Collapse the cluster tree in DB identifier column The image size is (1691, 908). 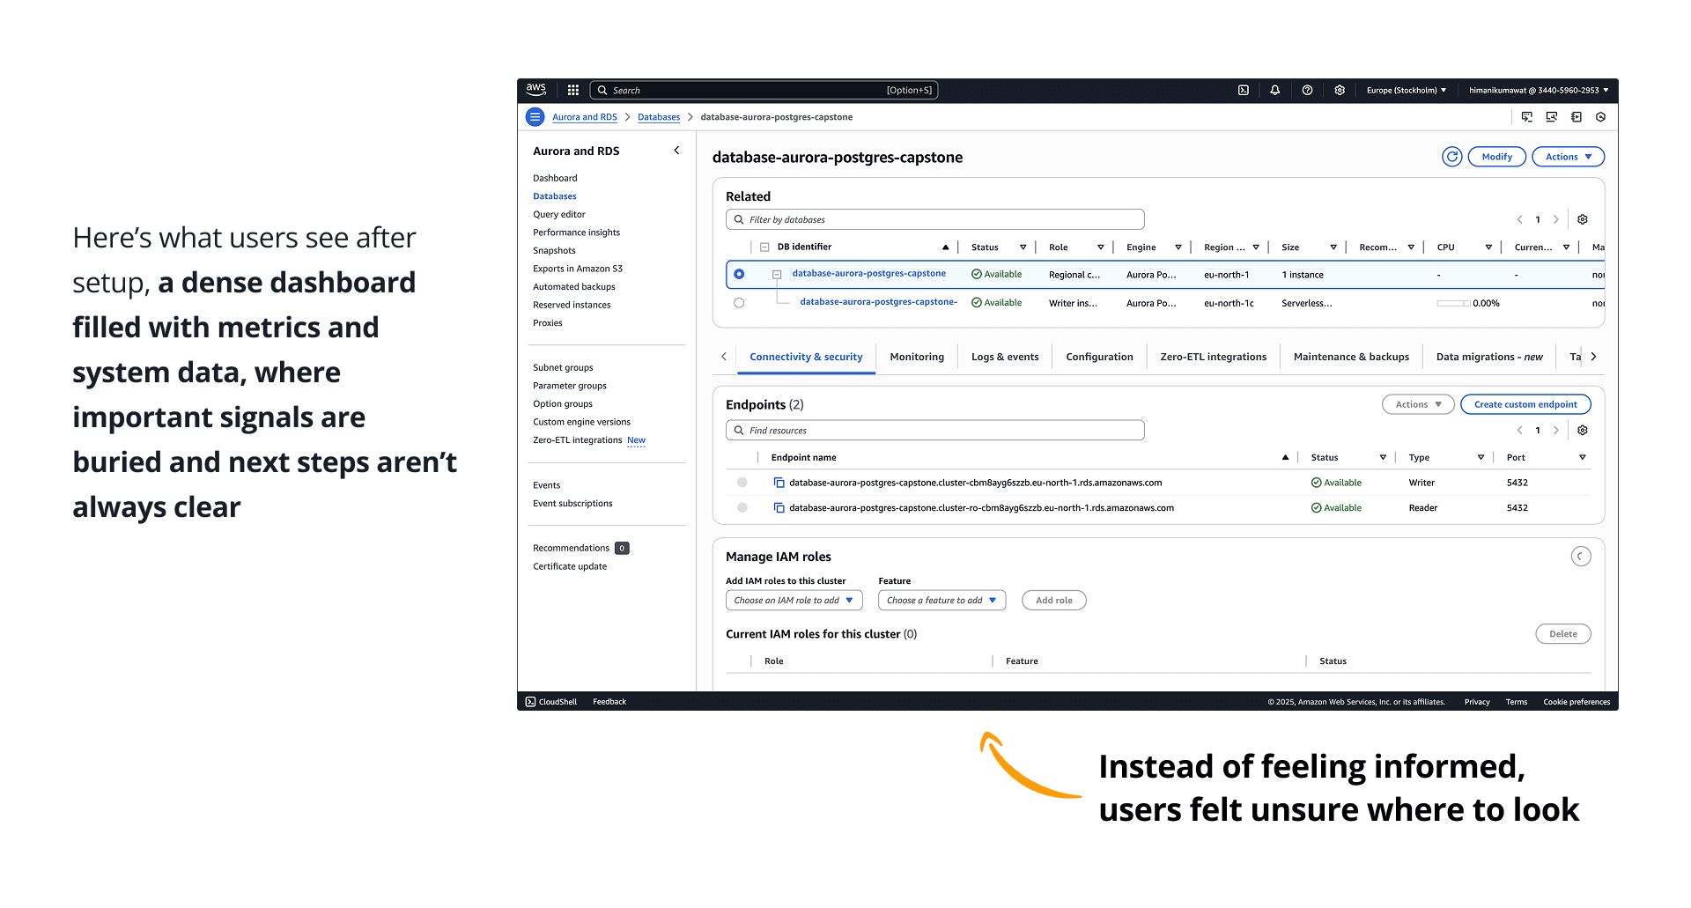[777, 275]
